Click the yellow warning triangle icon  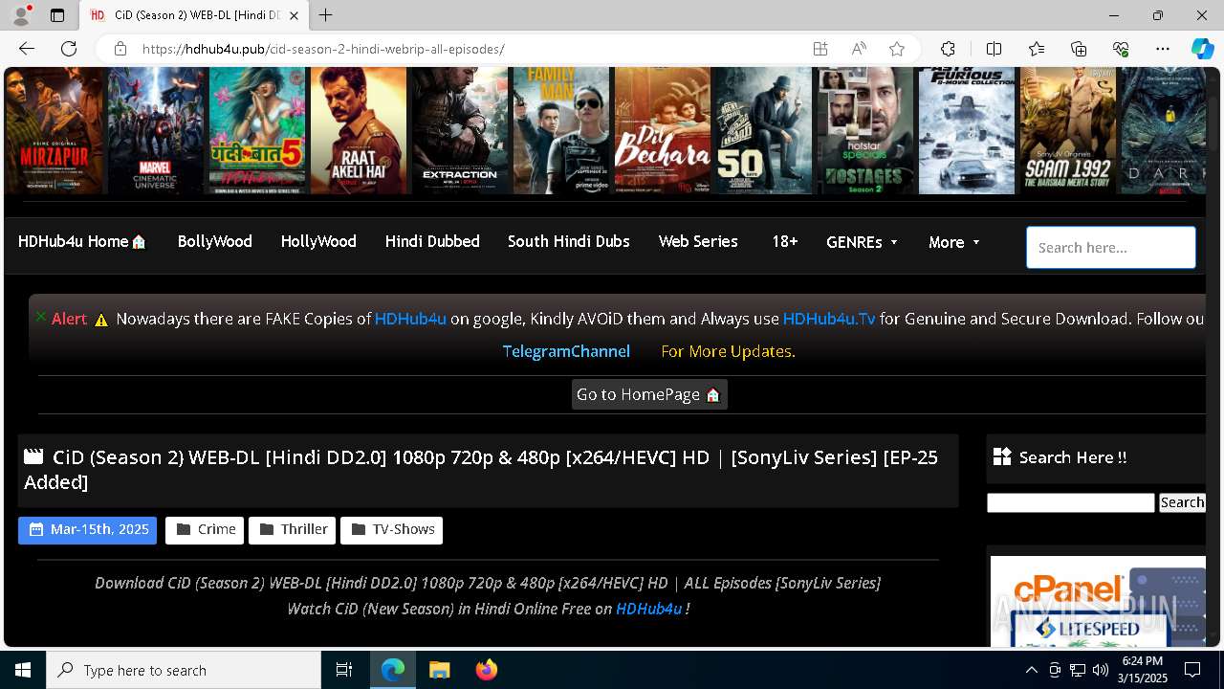(x=101, y=320)
